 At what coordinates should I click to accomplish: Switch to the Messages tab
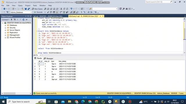pyautogui.click(x=49, y=58)
